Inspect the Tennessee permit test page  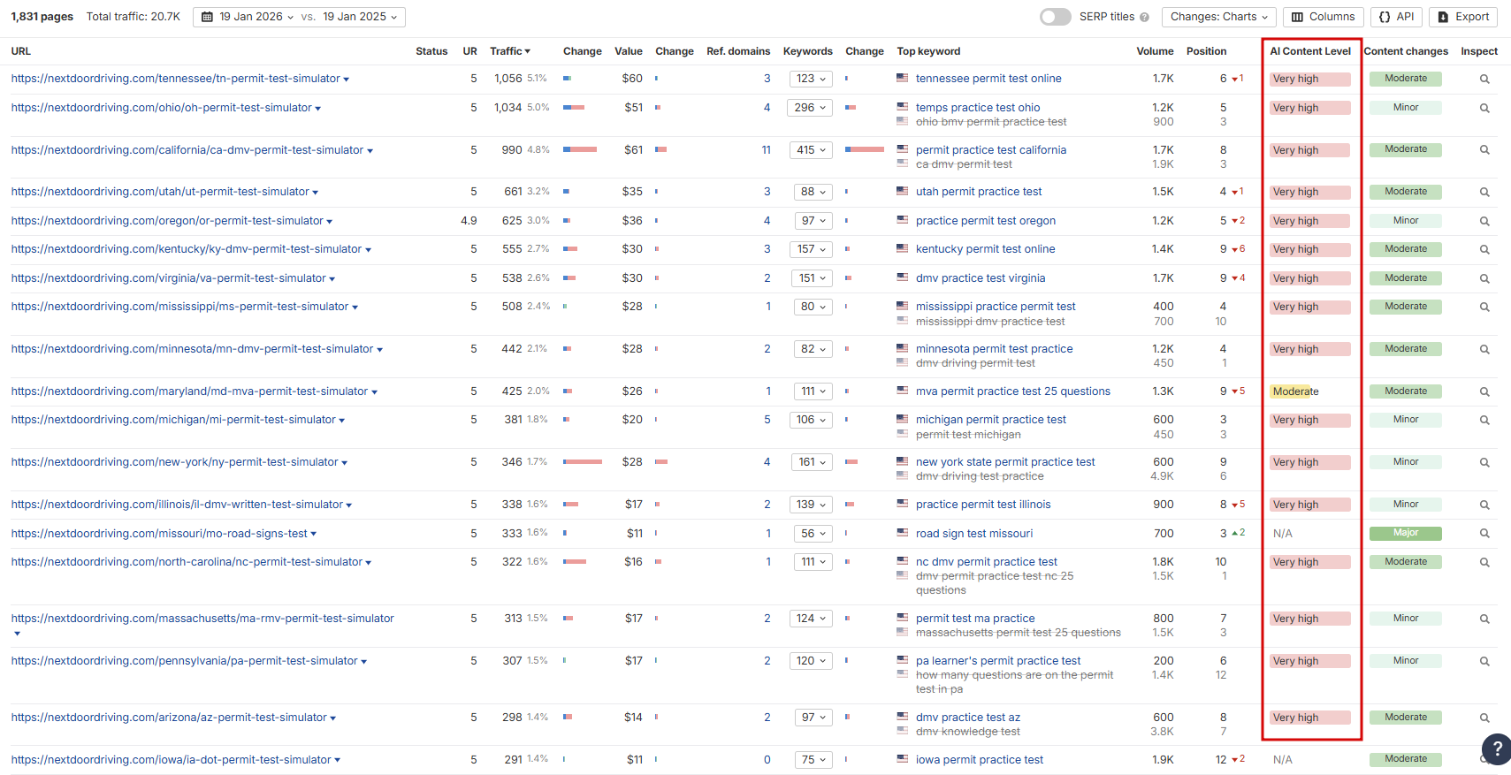(1484, 80)
